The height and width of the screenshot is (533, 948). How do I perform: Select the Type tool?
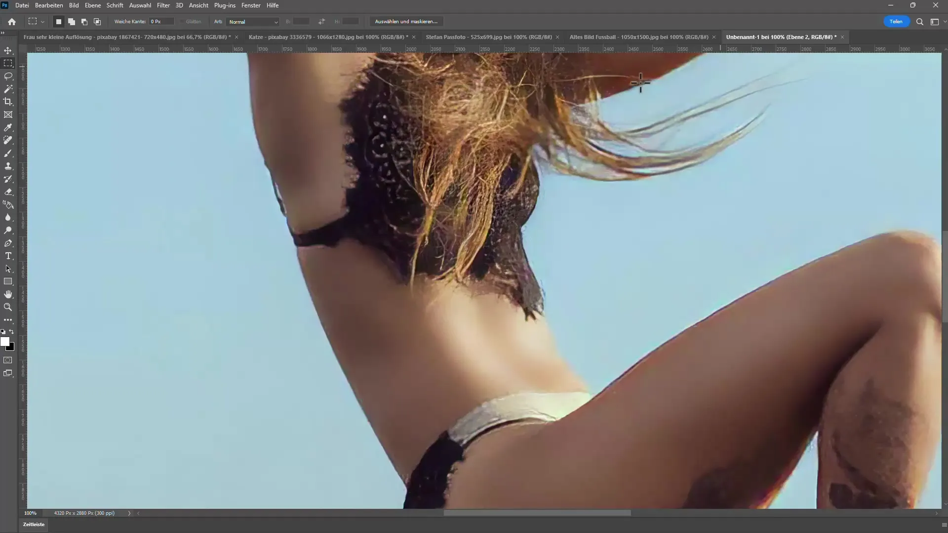[x=9, y=256]
